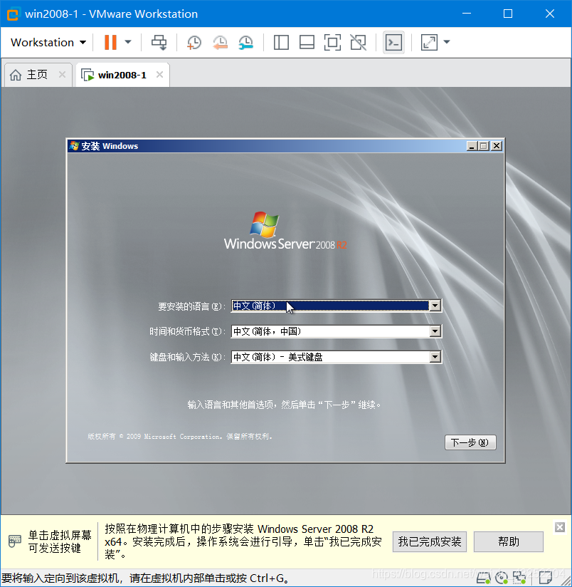This screenshot has height=587, width=572.
Task: Click the VMware Workstation logo icon
Action: tap(13, 14)
